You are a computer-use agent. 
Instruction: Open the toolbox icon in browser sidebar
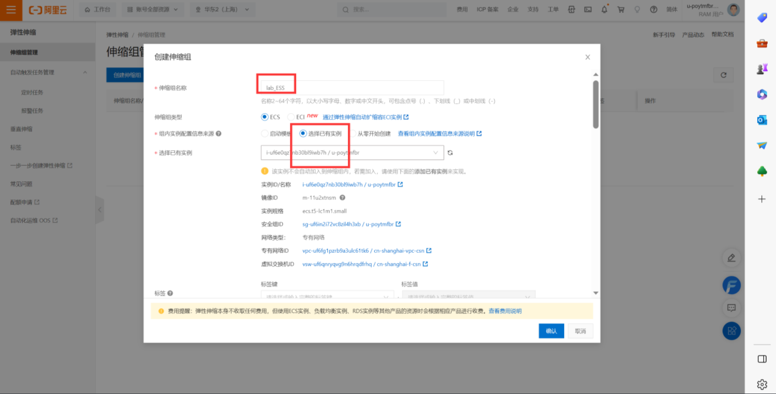[762, 43]
